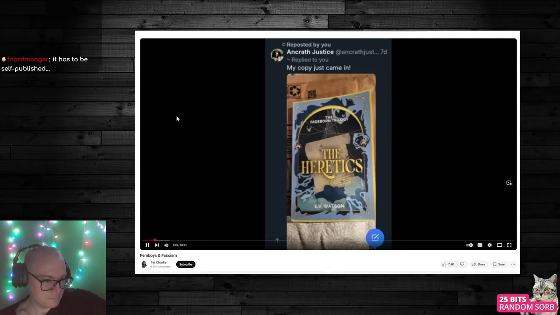This screenshot has height=315, width=560.
Task: Click the streamer webcam overlay
Action: click(53, 268)
